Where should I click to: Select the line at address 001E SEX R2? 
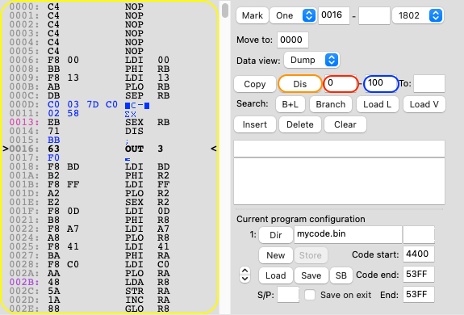click(x=110, y=202)
